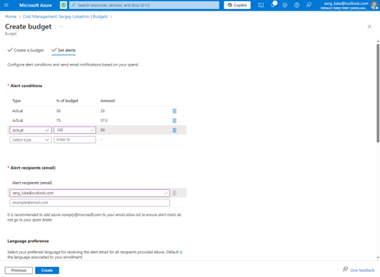The height and width of the screenshot is (277, 380).
Task: Select the 37.5 amount cell
Action: tap(104, 120)
